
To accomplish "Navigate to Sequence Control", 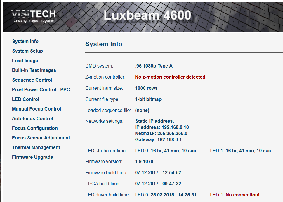I will (x=32, y=80).
